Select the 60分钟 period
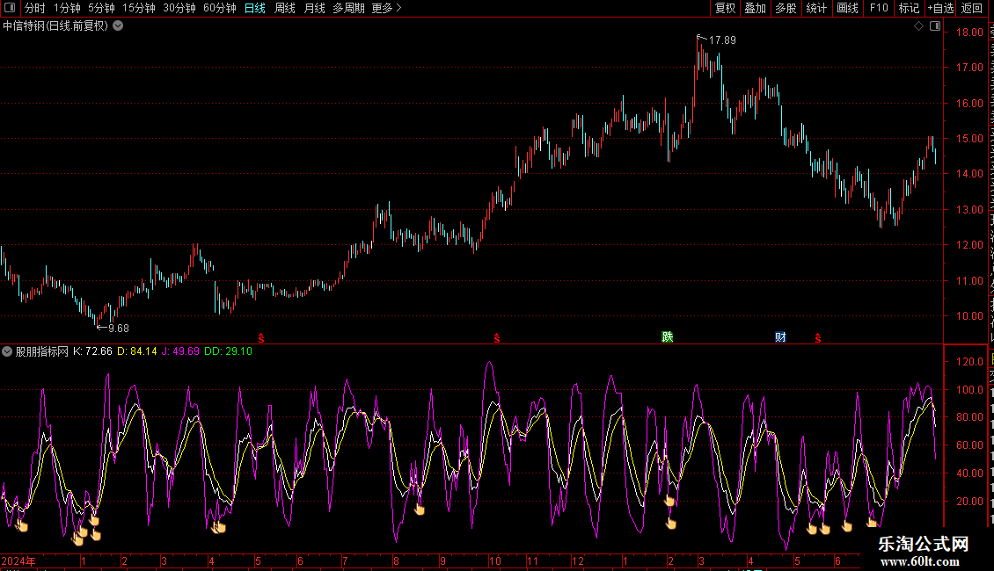The height and width of the screenshot is (571, 994). point(219,8)
